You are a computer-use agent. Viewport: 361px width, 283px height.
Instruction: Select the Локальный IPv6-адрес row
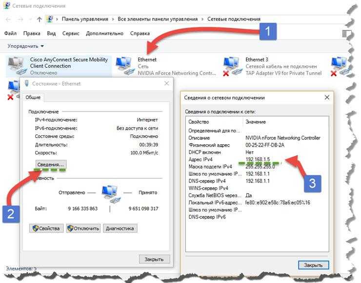[x=257, y=203]
